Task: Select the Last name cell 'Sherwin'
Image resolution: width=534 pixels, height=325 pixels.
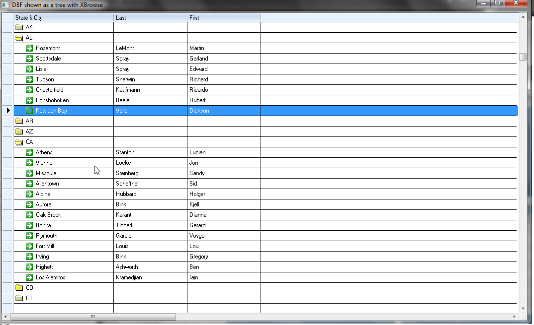Action: (x=151, y=79)
